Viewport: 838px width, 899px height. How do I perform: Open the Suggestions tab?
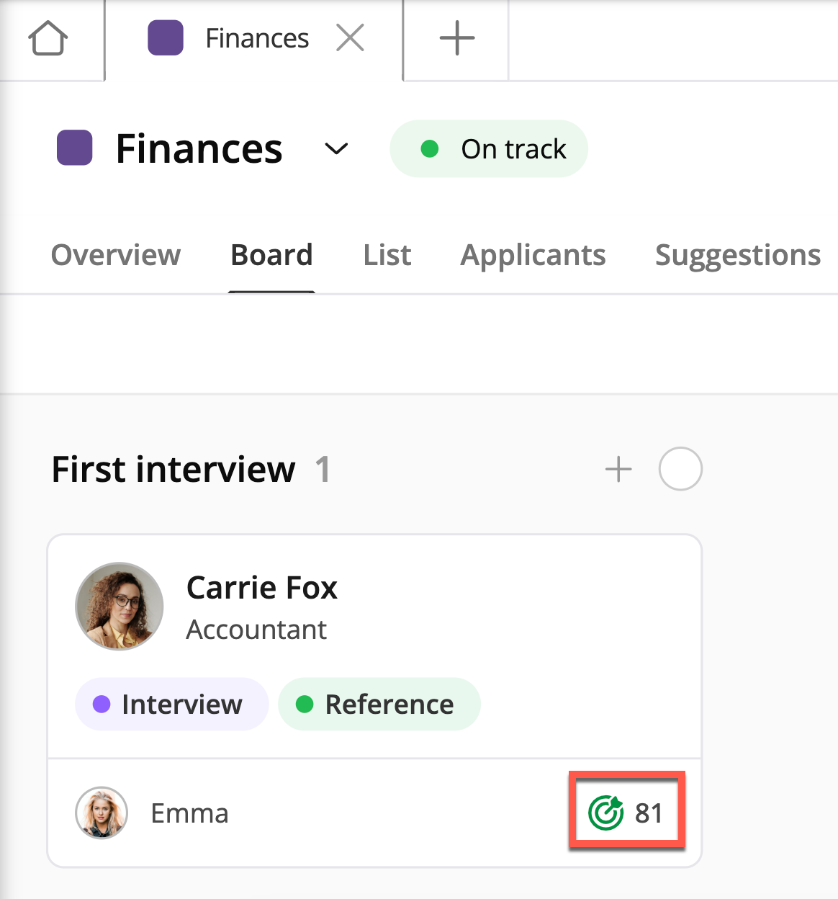[x=737, y=255]
